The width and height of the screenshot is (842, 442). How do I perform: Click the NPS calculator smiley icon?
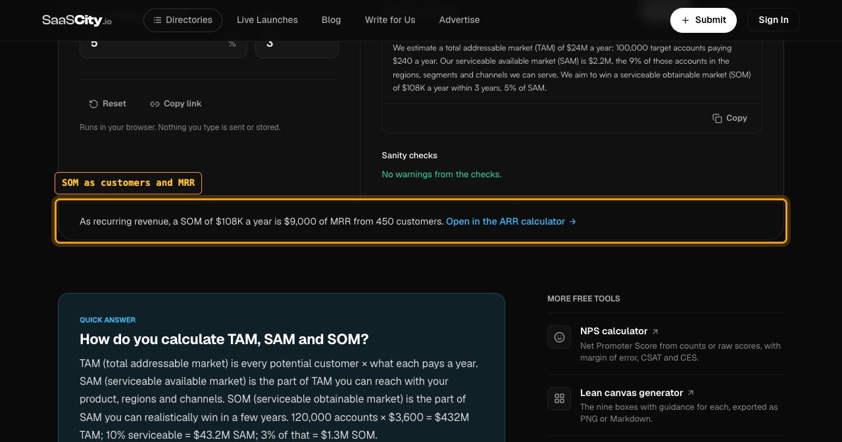click(559, 337)
